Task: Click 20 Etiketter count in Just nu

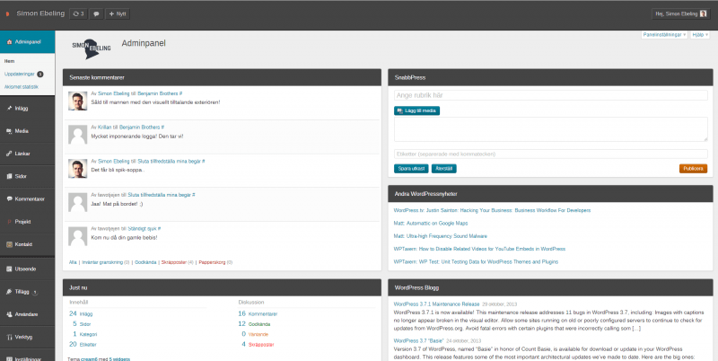Action: [83, 345]
